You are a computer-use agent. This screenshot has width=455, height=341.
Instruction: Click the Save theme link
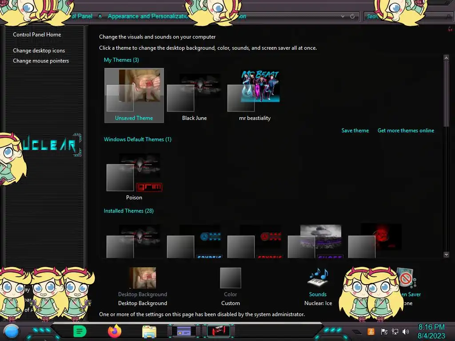point(355,131)
